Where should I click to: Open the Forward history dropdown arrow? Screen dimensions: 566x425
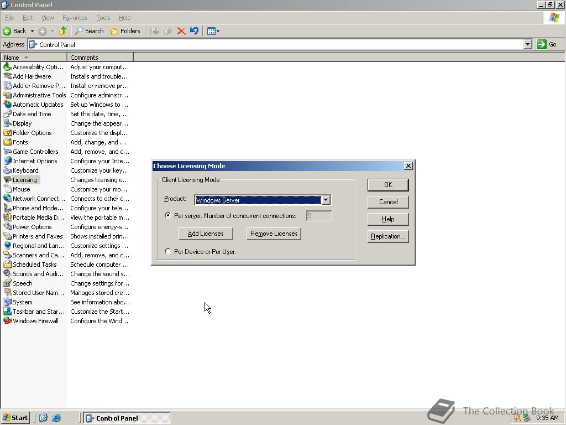[x=53, y=31]
